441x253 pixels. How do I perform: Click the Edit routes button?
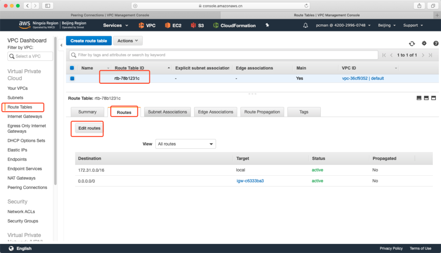pyautogui.click(x=89, y=128)
